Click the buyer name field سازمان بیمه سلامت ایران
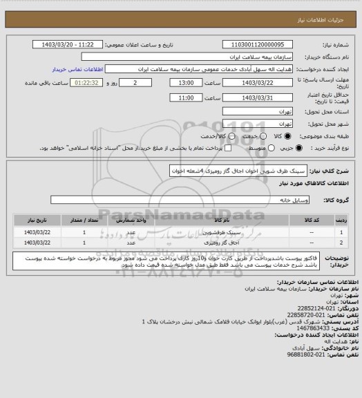The image size is (362, 398). tap(187, 57)
